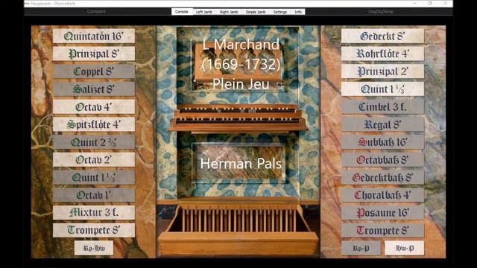Viewport: 477px width, 268px height.
Task: Engage the Coppel 8' stop
Action: coord(94,71)
